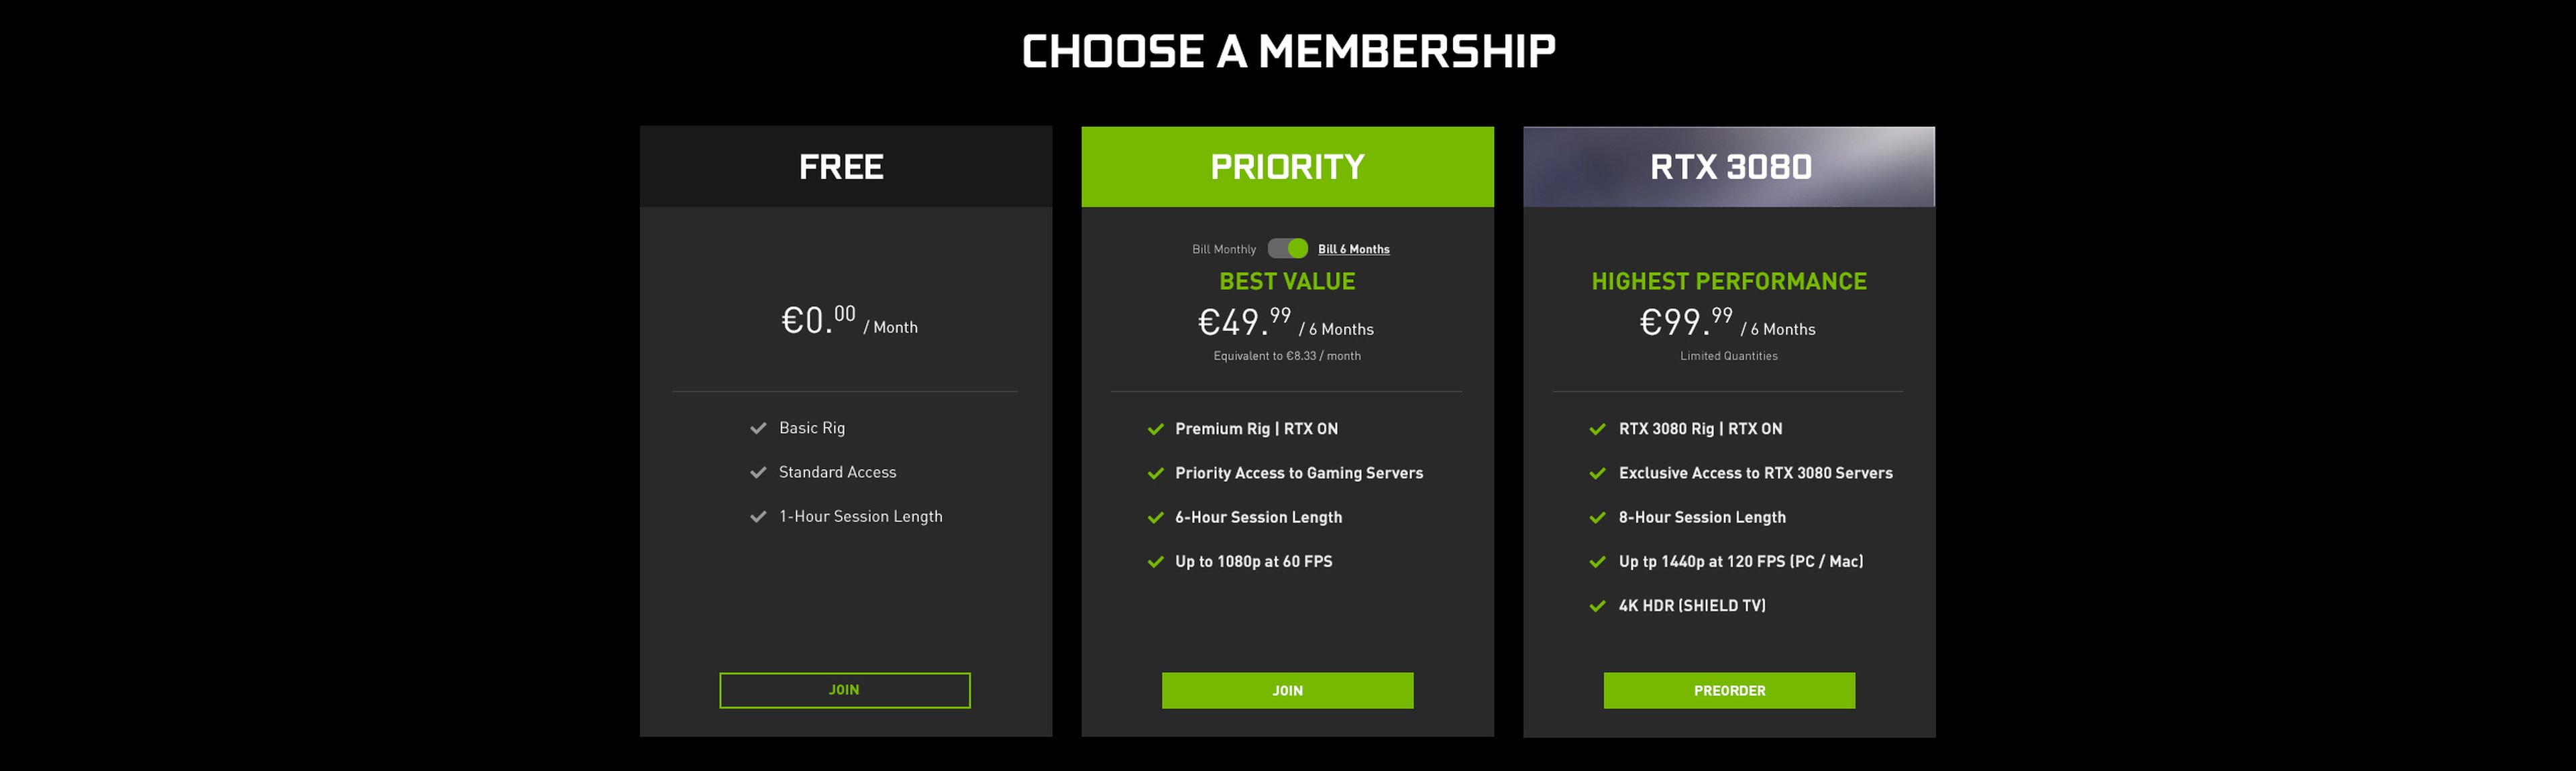Click the checkmark beside 4K HDR (SHIELD TV)
Screen dimensions: 2576x771
1599,605
